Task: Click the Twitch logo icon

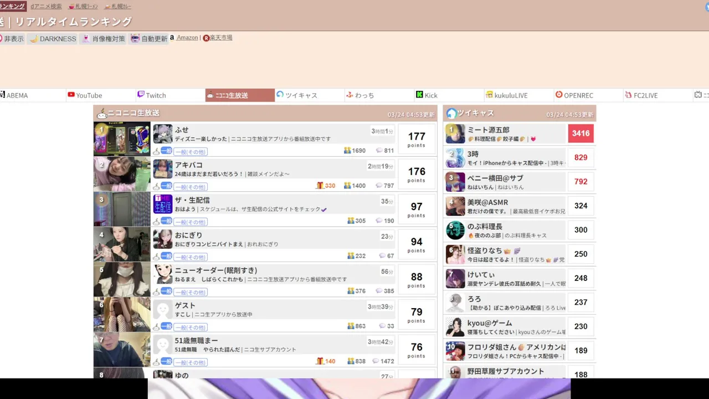Action: click(x=141, y=95)
